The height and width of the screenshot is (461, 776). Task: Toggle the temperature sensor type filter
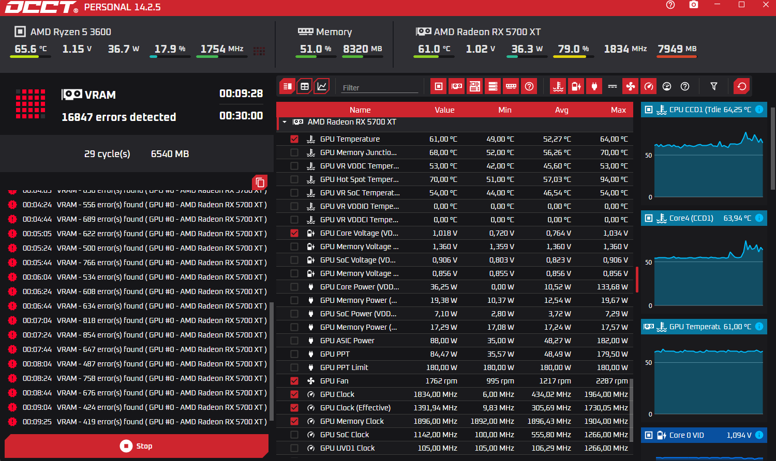coord(558,86)
